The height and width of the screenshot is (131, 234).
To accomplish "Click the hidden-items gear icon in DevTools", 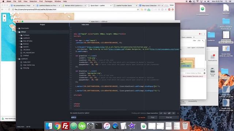I will coord(204,73).
